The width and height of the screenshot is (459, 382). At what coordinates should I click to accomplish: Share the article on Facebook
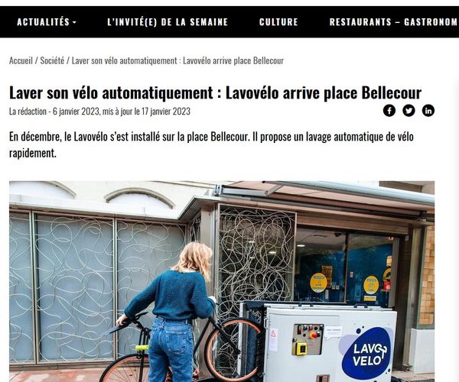(x=389, y=111)
